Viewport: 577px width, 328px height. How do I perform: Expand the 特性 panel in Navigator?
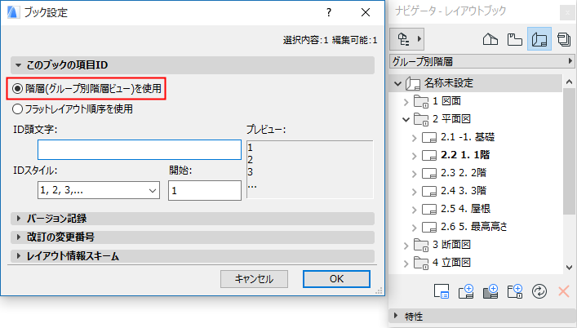coord(396,316)
